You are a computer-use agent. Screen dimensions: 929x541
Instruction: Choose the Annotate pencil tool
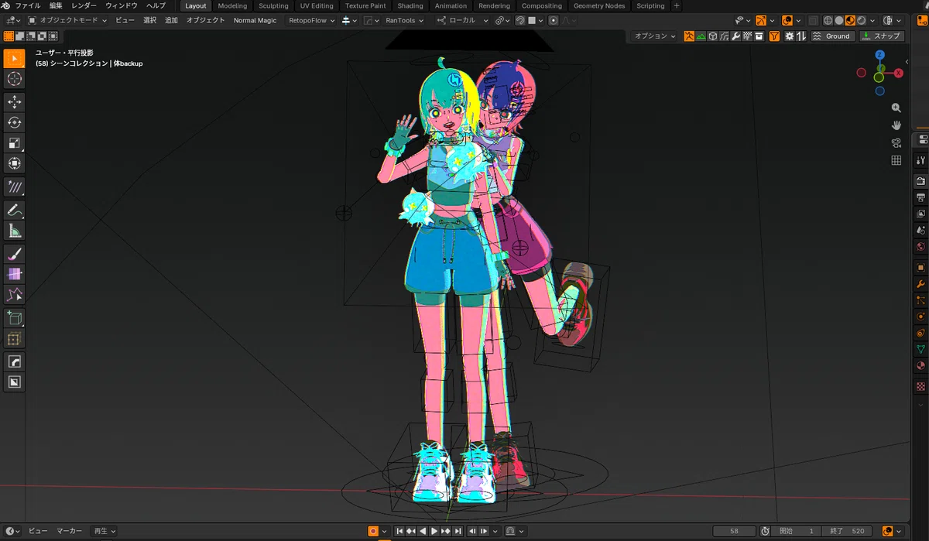[14, 211]
